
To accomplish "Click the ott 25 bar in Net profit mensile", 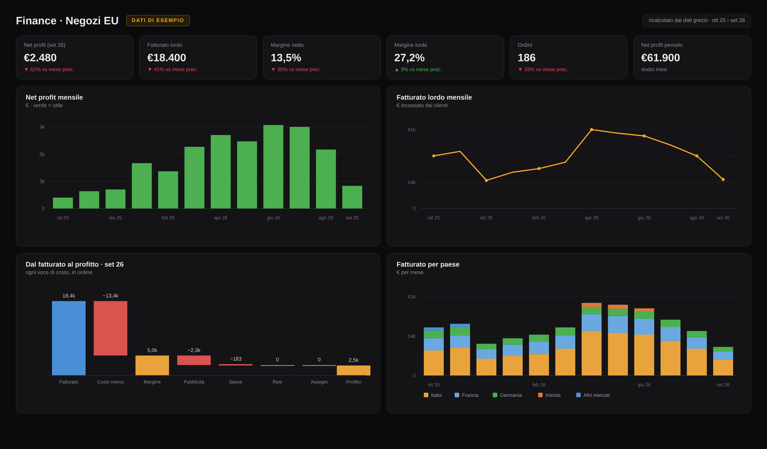I will coord(63,203).
